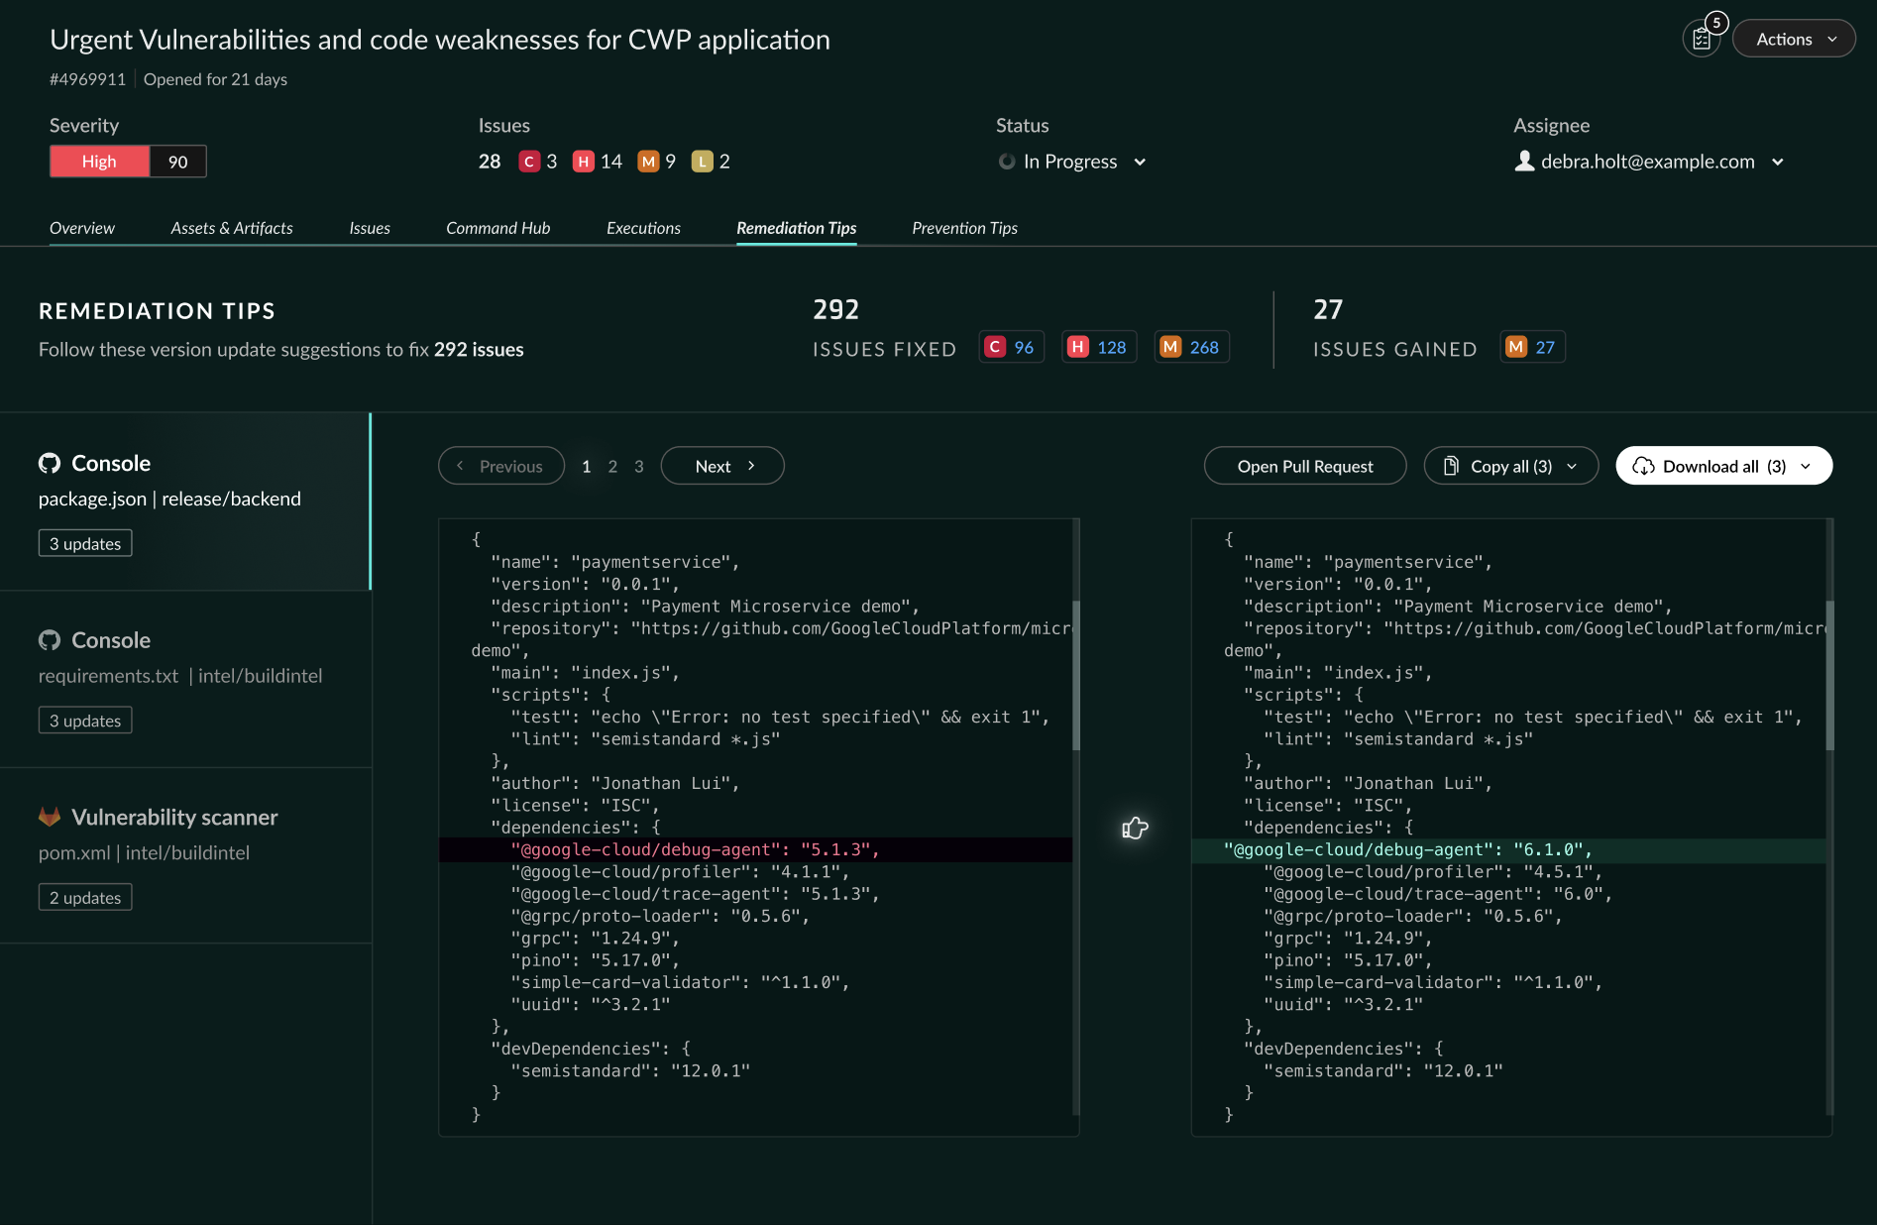Viewport: 1877px width, 1225px height.
Task: Go to the Assets & Artifacts tab
Action: (232, 228)
